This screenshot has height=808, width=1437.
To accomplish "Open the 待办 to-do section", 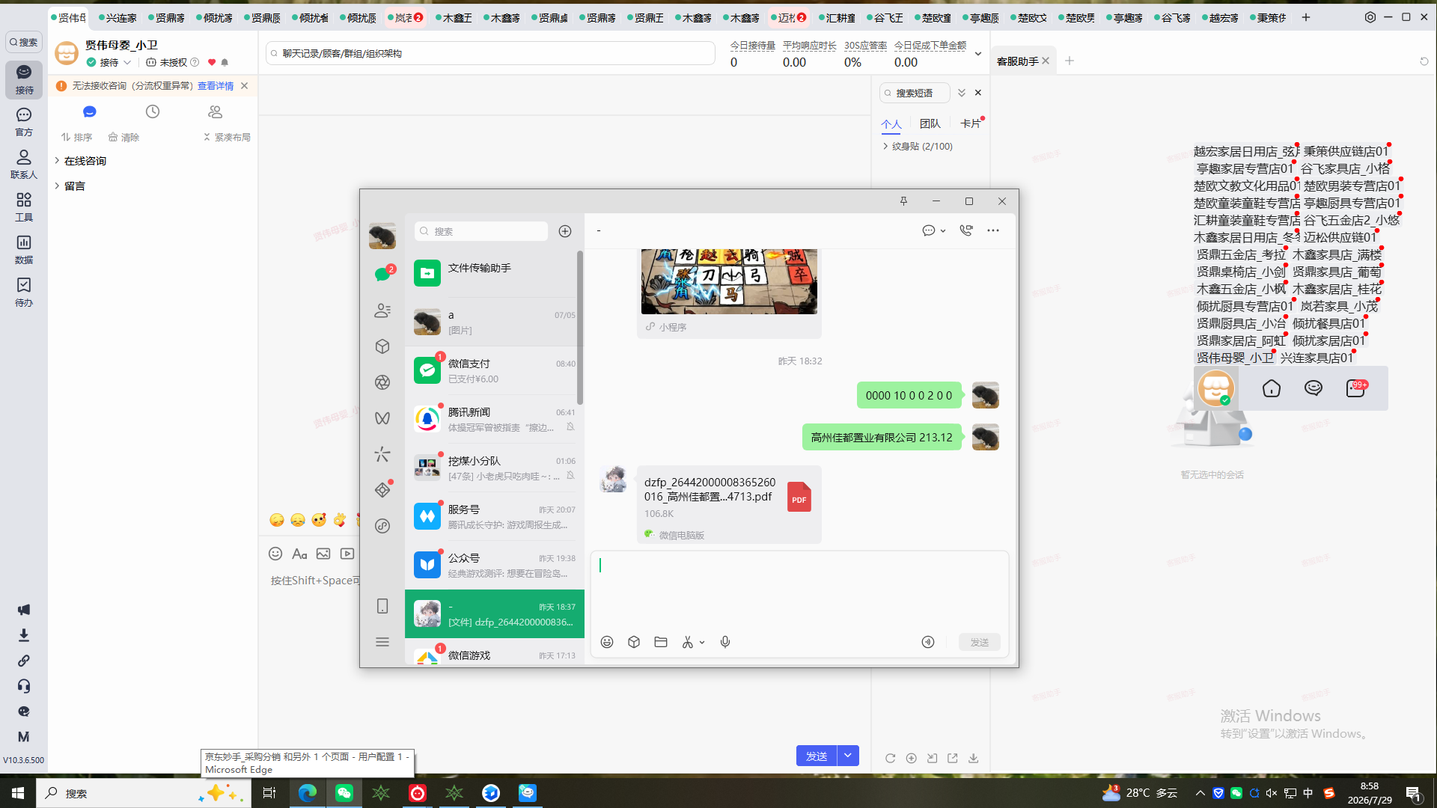I will pos(24,292).
